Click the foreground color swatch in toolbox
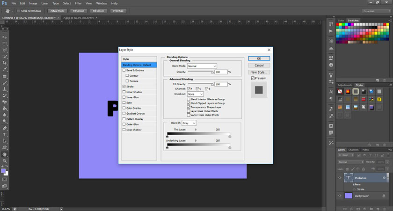Screen dimensions: 393x211 pyautogui.click(x=3, y=171)
